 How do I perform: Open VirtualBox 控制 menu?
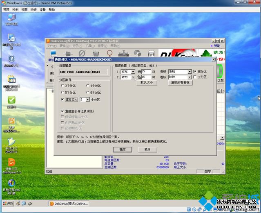(x=15, y=10)
